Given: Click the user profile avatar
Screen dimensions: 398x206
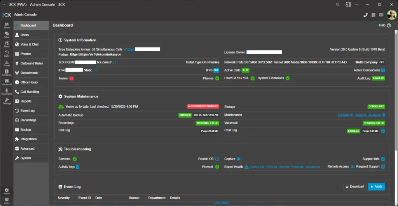Looking at the screenshot, I should click(391, 15).
